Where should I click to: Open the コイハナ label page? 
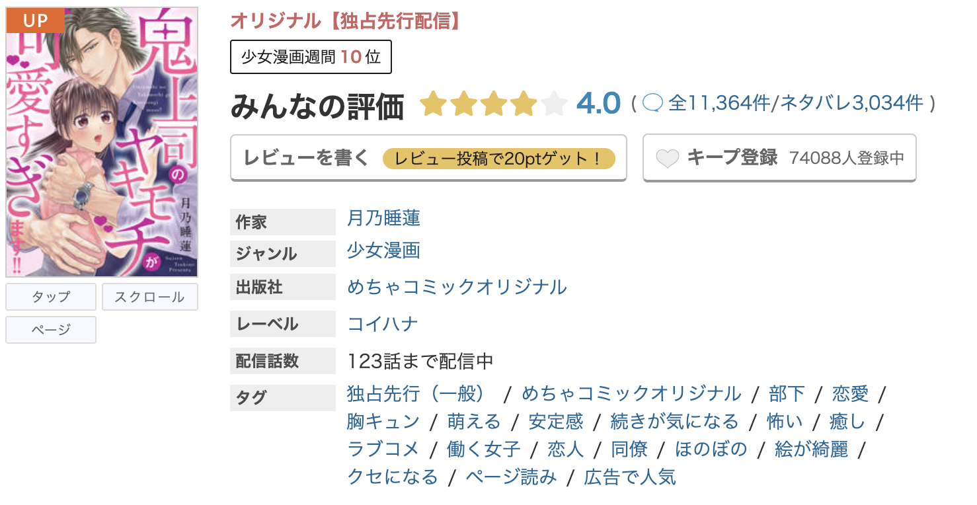(383, 324)
